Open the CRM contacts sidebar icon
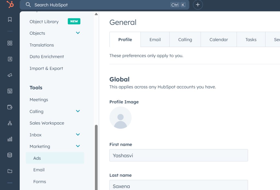280x190 pixels. 10,59
